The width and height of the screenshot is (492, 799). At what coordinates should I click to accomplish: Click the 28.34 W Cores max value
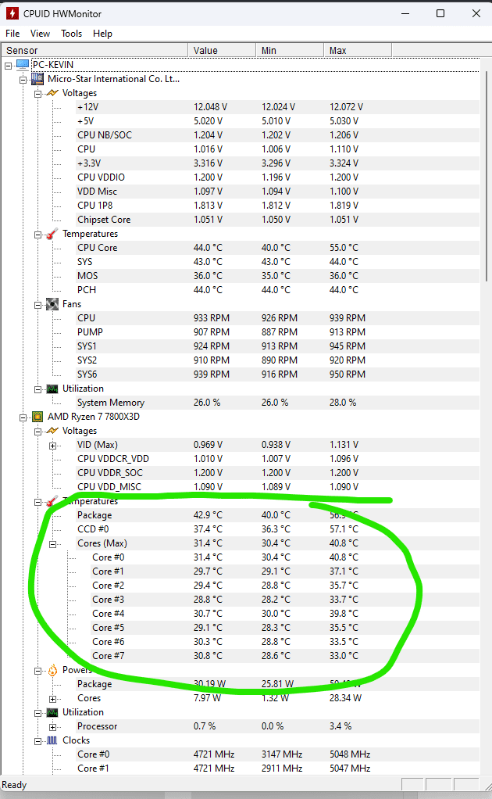pyautogui.click(x=345, y=698)
